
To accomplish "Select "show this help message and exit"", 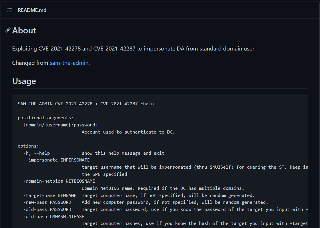I will point(123,153).
